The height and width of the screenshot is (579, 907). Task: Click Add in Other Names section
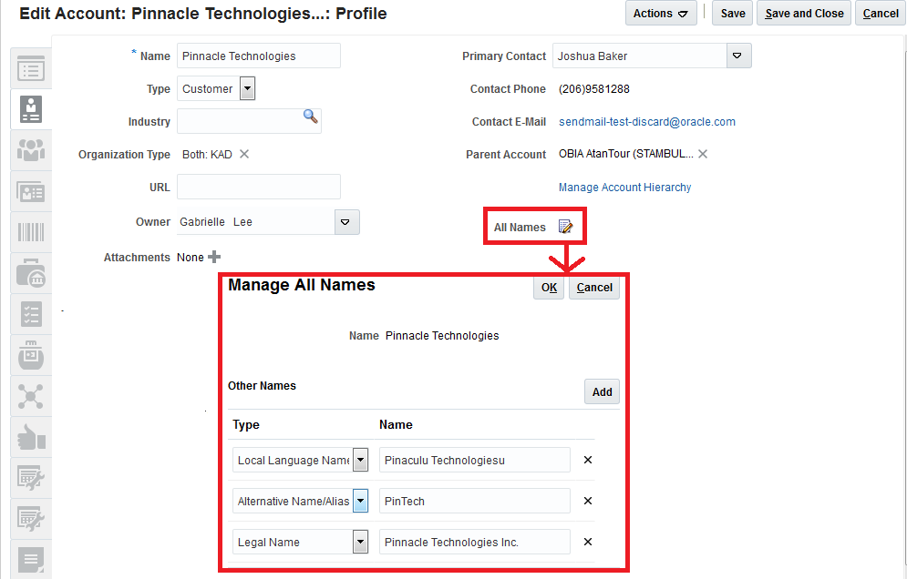pyautogui.click(x=602, y=392)
